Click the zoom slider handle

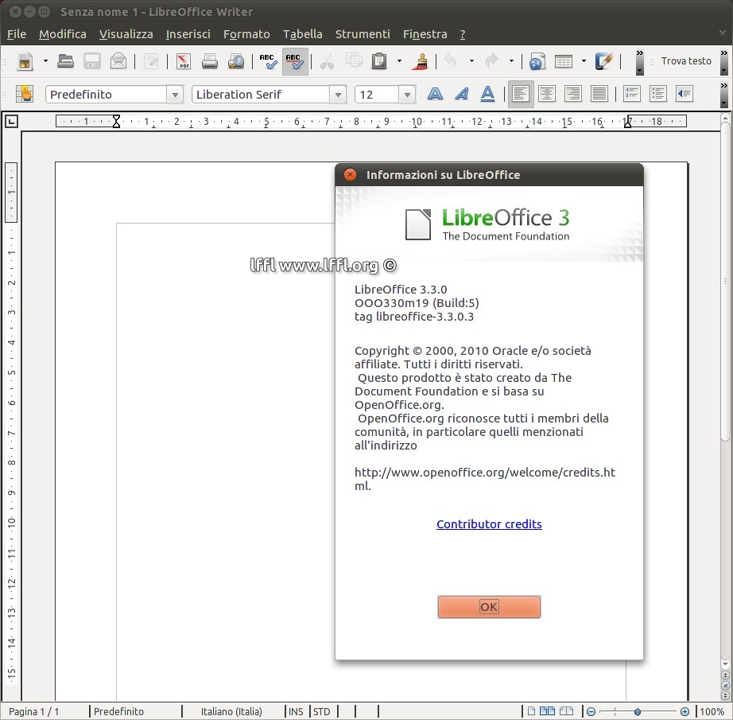(x=637, y=711)
